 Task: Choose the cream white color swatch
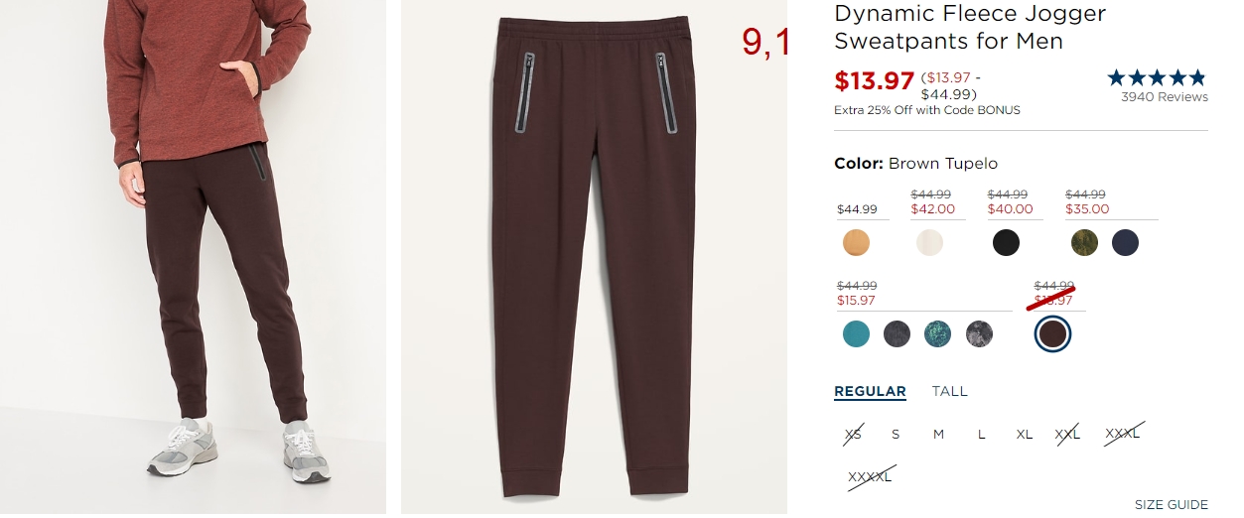pyautogui.click(x=929, y=242)
